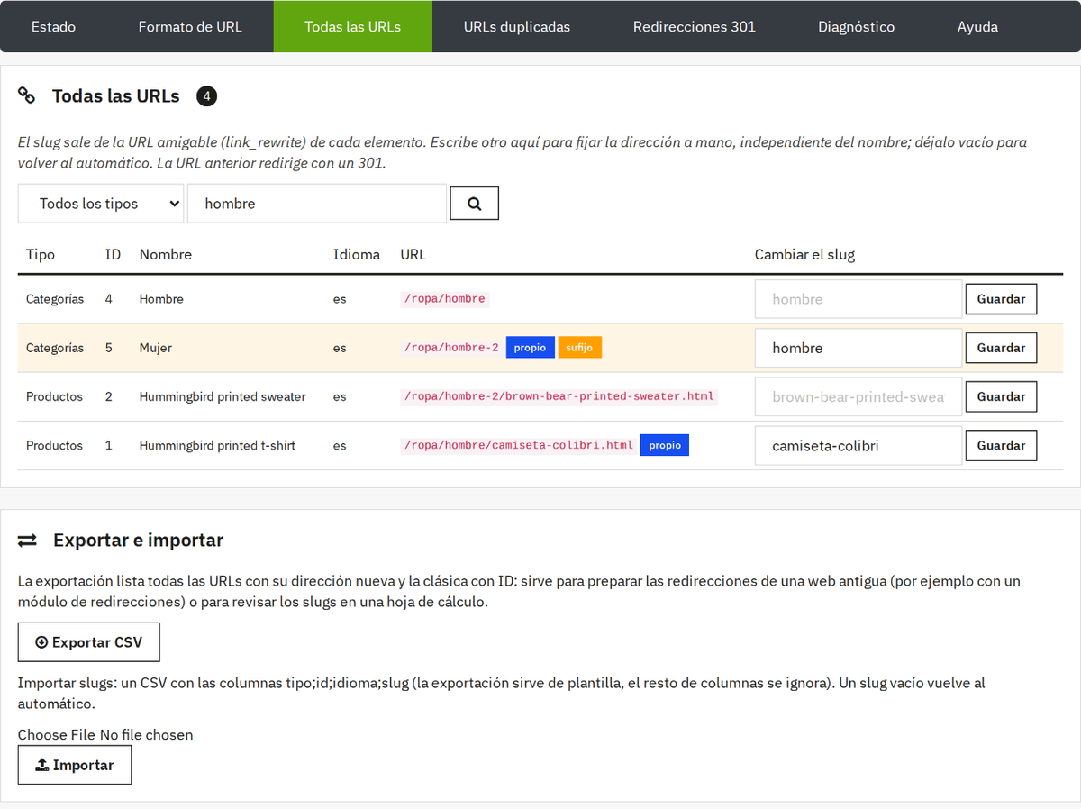Open the Estado tab

point(53,26)
